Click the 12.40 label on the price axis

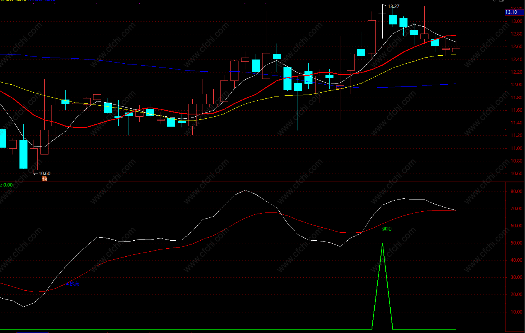(517, 60)
